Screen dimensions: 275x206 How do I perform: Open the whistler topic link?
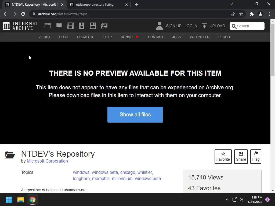(x=145, y=172)
